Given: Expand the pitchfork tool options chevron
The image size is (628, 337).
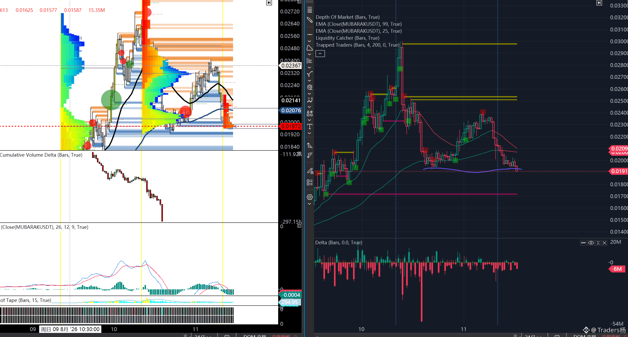Looking at the screenshot, I should [x=309, y=81].
